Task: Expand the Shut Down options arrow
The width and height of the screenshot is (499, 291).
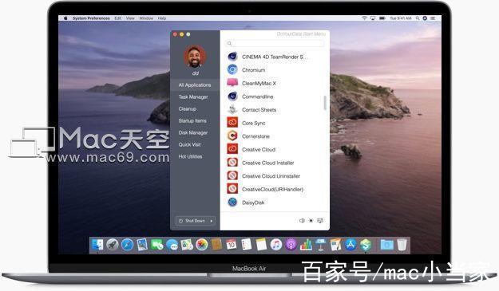Action: (x=212, y=221)
